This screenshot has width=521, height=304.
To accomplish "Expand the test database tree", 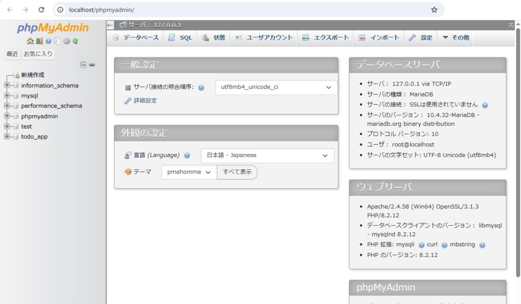I will [7, 126].
